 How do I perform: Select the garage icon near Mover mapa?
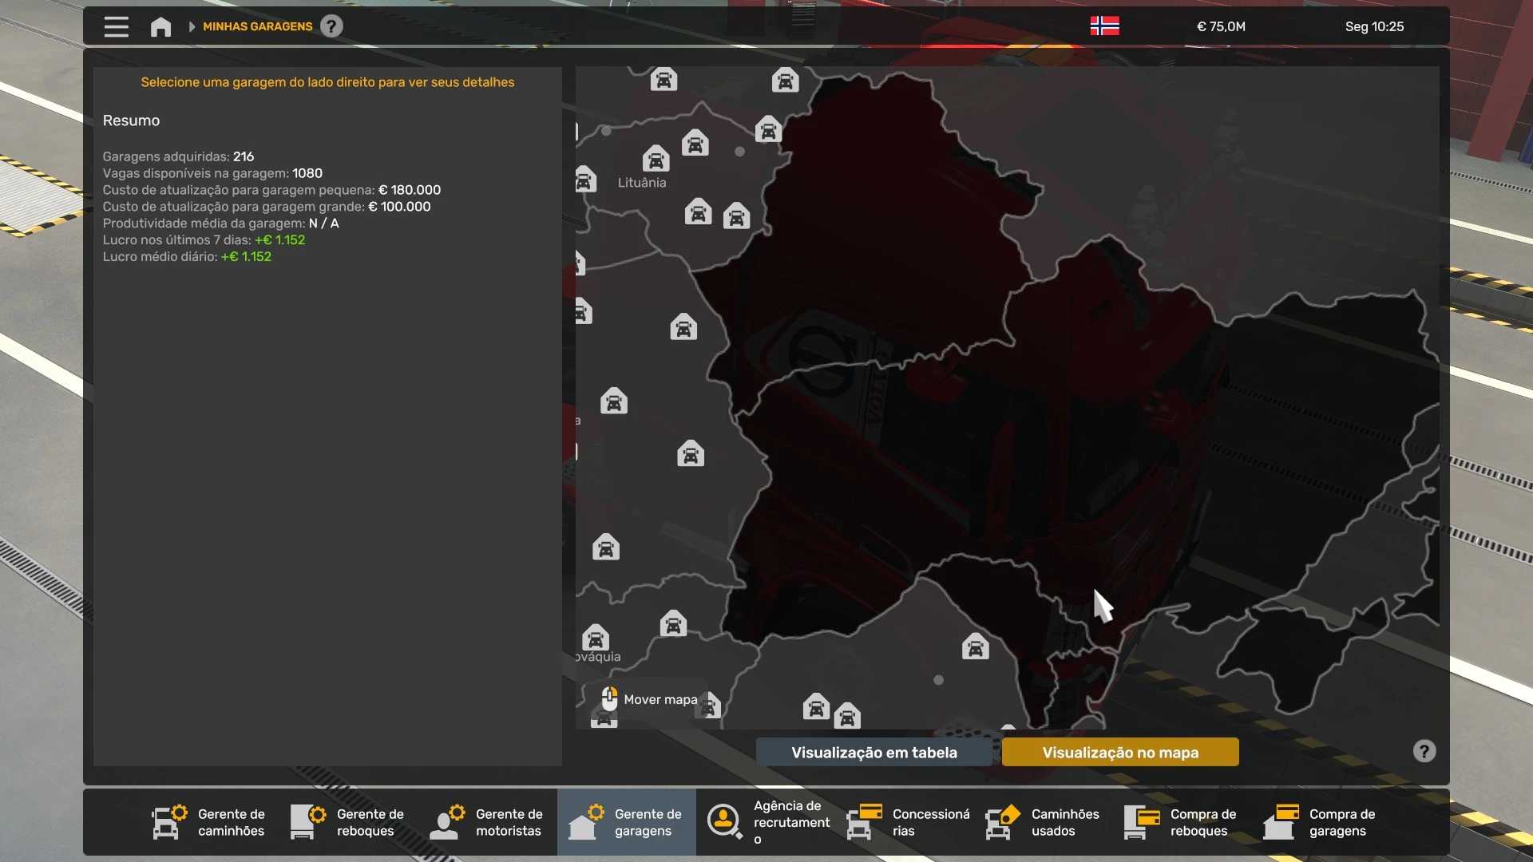(709, 706)
